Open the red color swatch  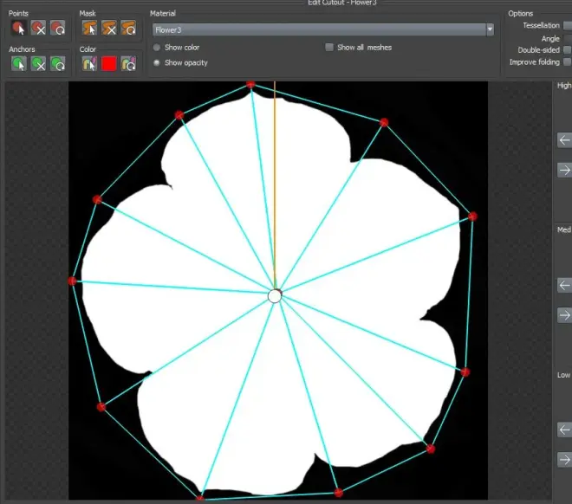(108, 64)
